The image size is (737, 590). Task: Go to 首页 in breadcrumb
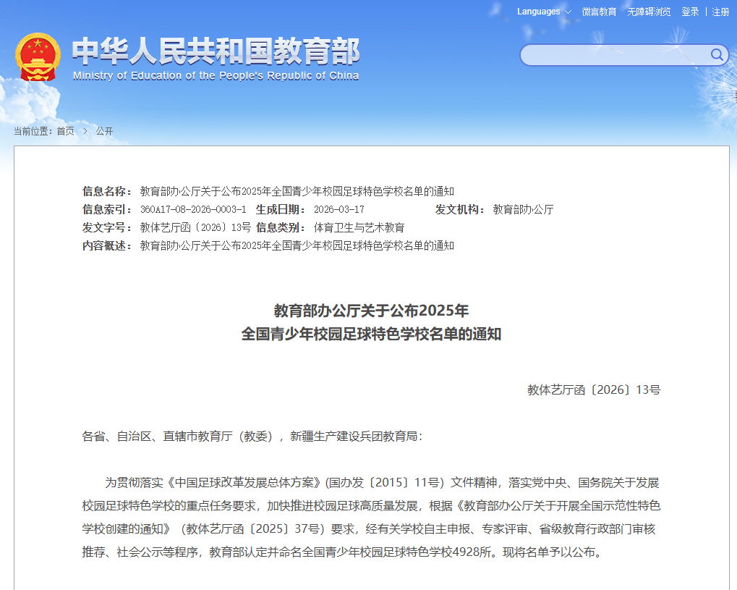[65, 131]
